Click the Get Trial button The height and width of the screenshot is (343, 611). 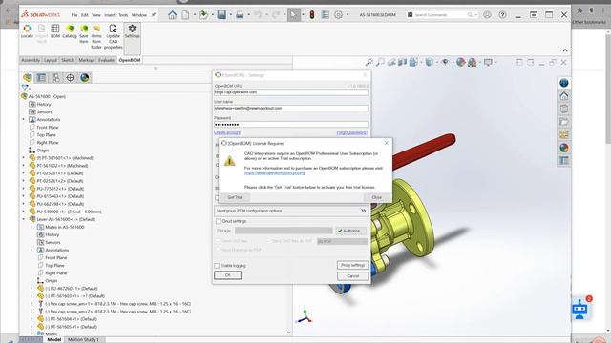235,197
